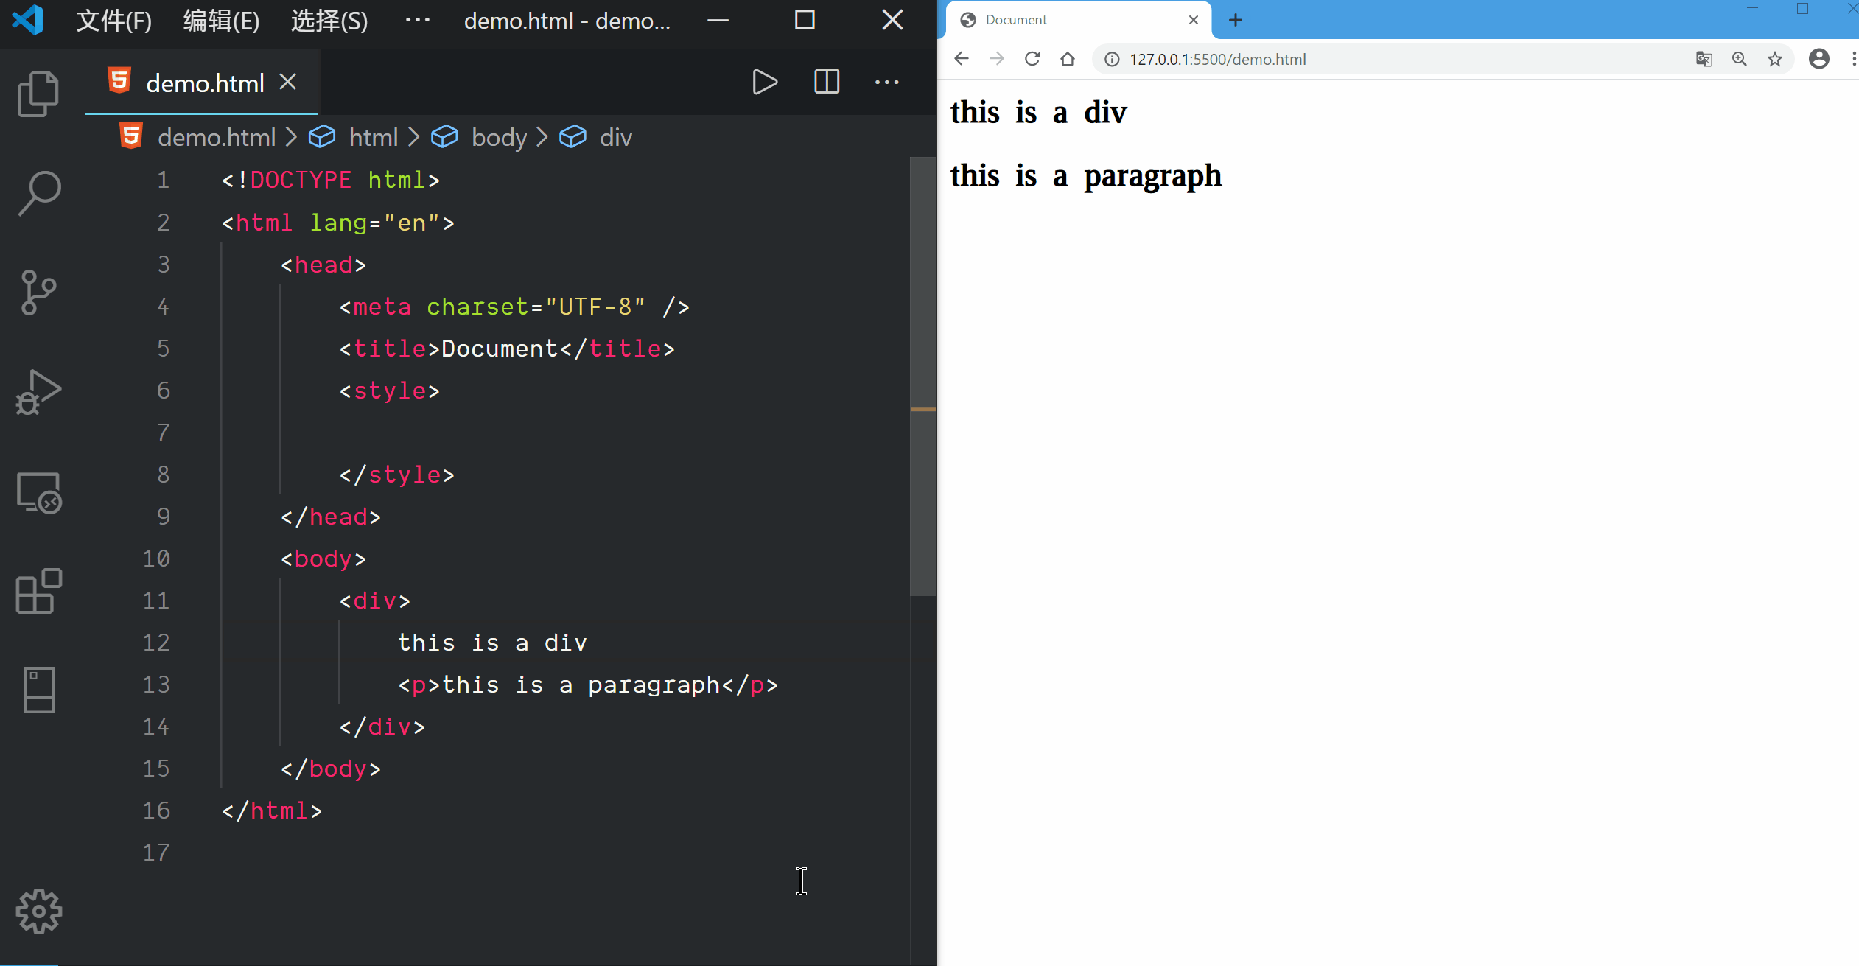Image resolution: width=1859 pixels, height=966 pixels.
Task: Click the editor vertical scrollbar slider
Action: (x=923, y=376)
